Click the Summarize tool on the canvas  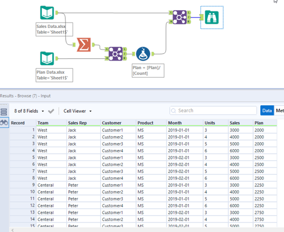pos(83,45)
